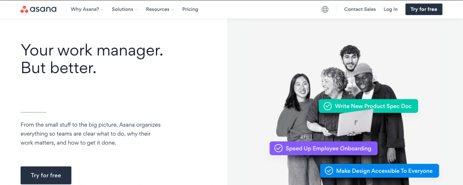
Task: Toggle checkmark on Speed Up Employee Onboarding
Action: coord(279,148)
